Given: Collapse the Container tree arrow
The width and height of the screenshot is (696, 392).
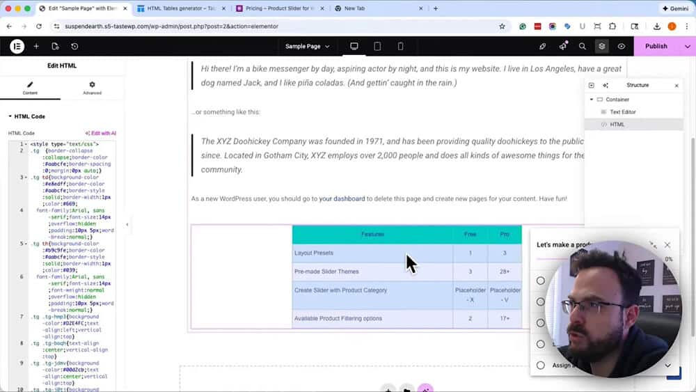Looking at the screenshot, I should click(x=591, y=100).
